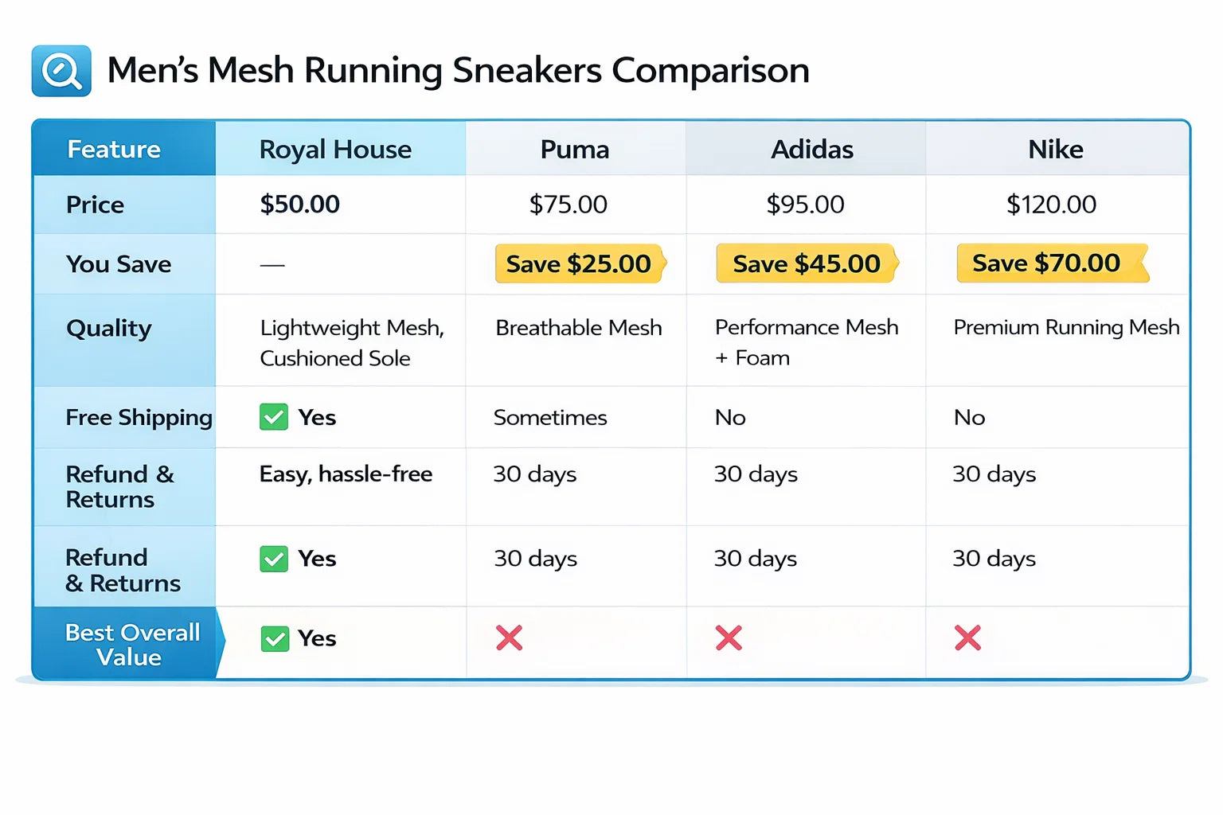
Task: Click the Royal House $50.00 price
Action: (300, 205)
